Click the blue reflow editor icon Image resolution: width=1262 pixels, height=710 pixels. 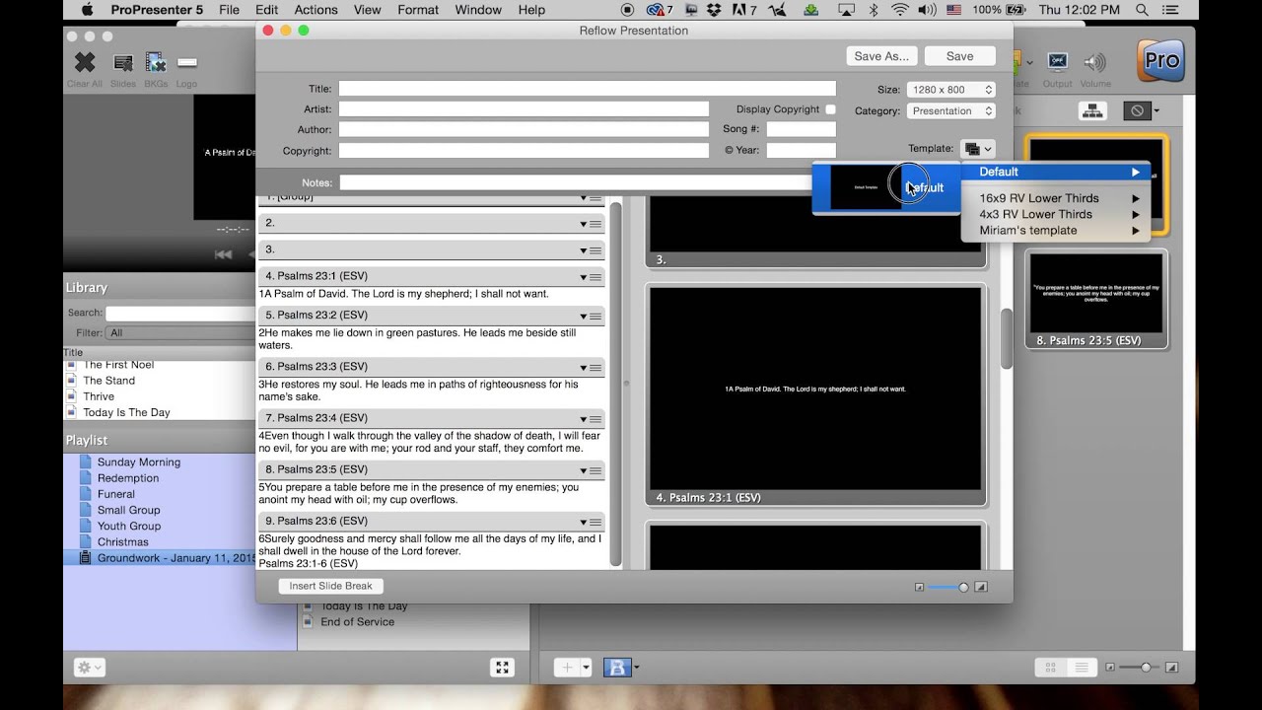[x=617, y=668]
